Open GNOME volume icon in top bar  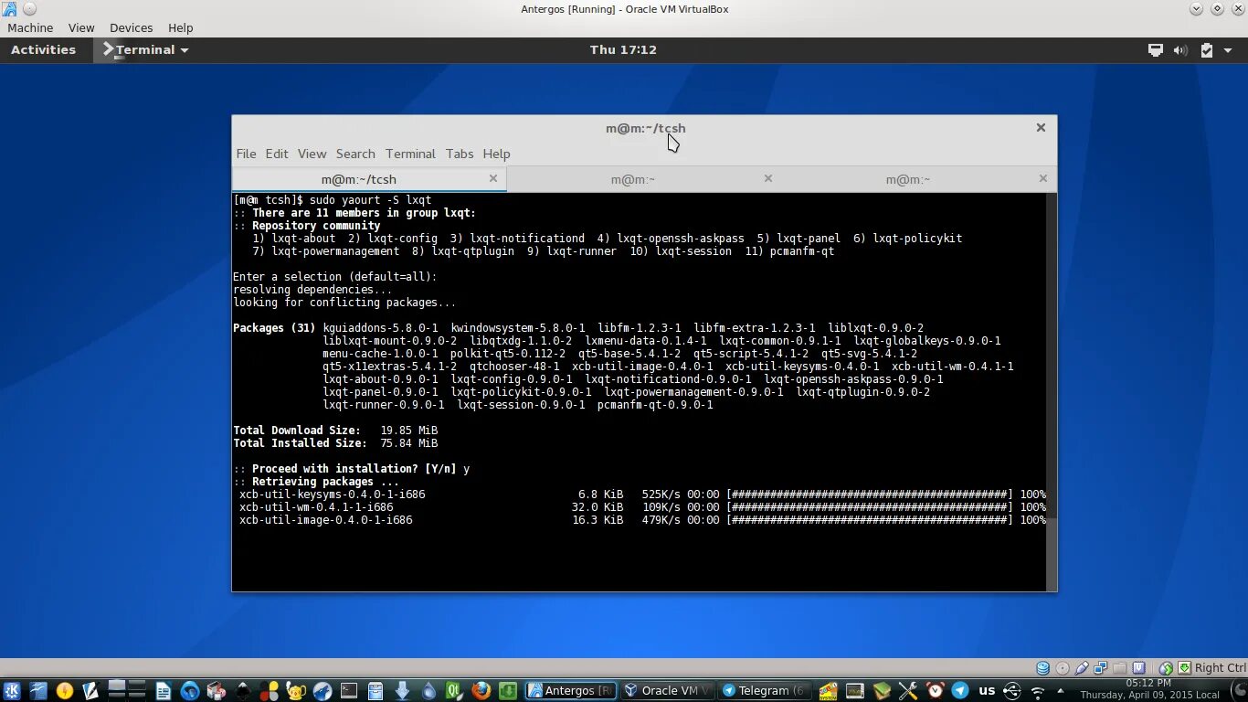1180,50
